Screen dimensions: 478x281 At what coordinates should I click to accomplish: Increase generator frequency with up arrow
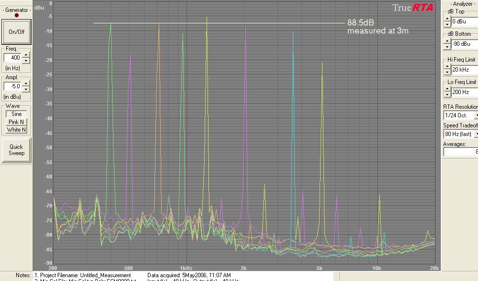click(x=26, y=55)
